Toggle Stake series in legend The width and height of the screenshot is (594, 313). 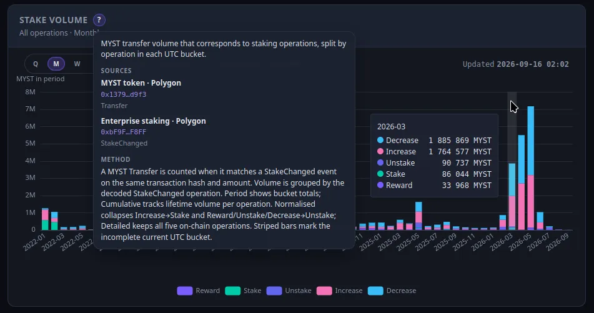pos(243,291)
